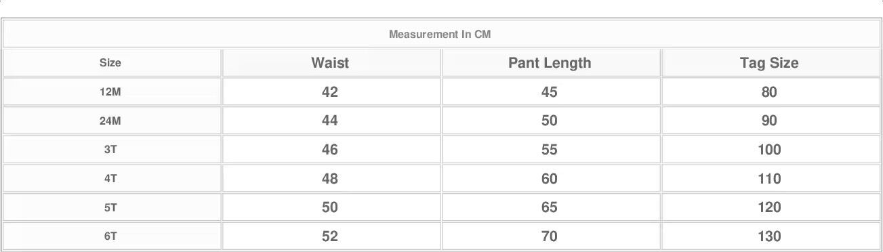Select the 6T size cell
Screen dimensions: 883x252
point(110,236)
